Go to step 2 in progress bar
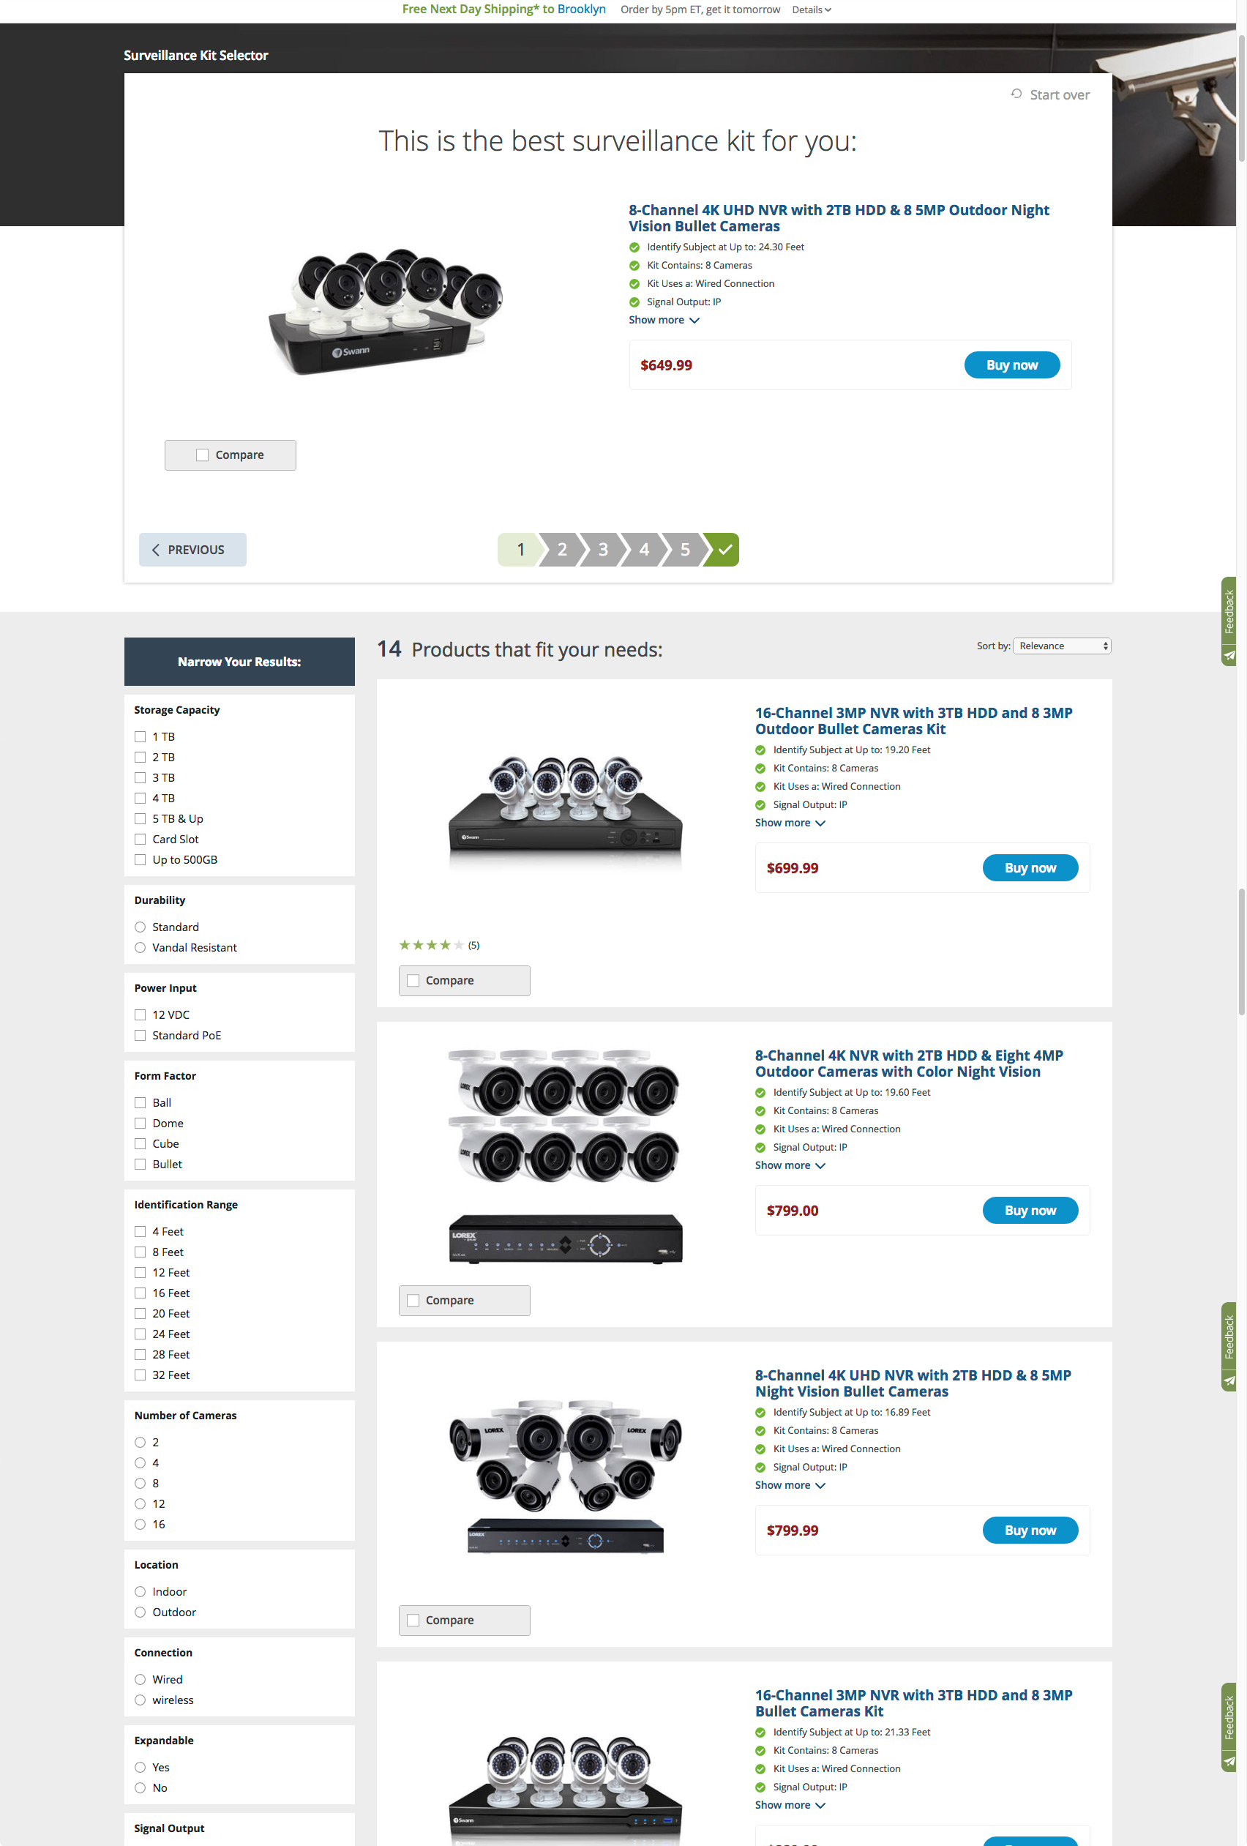The width and height of the screenshot is (1247, 1846). (x=561, y=550)
